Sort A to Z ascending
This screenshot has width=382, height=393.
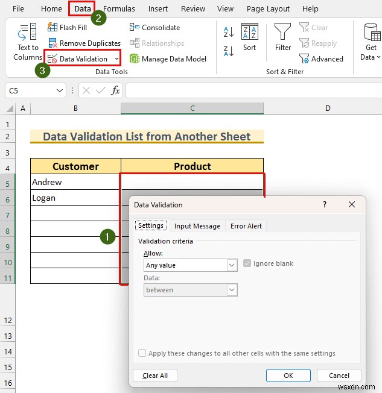228,32
